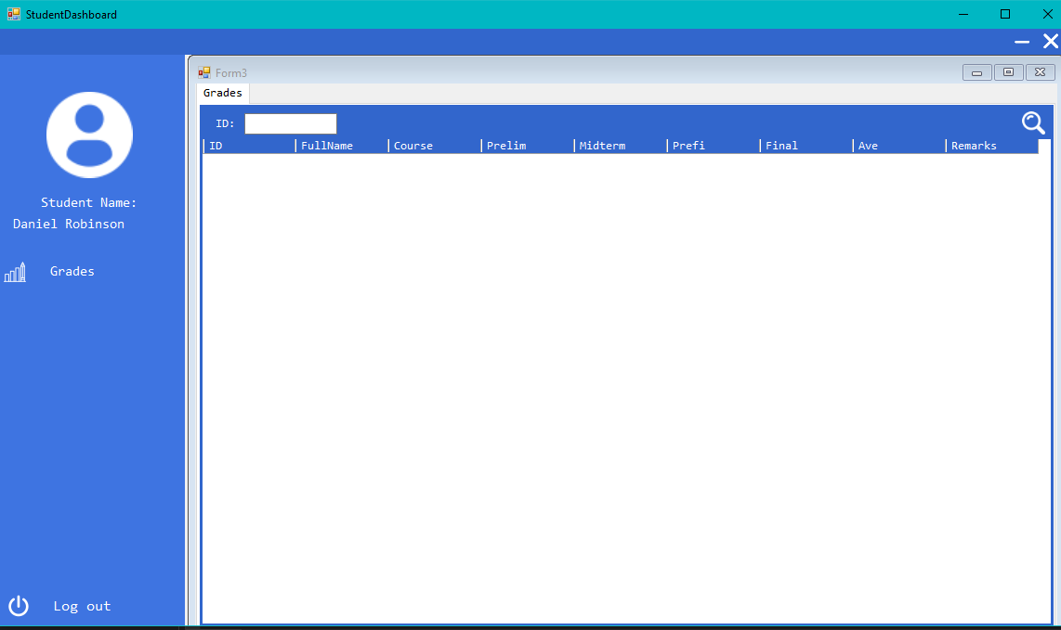Switch to the Grades tab
The width and height of the screenshot is (1061, 630).
[223, 94]
